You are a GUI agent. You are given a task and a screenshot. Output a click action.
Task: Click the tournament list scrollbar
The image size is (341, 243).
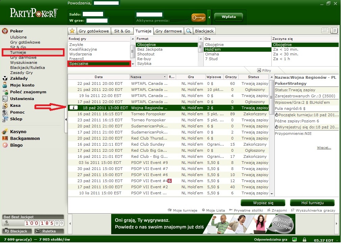pos(272,97)
